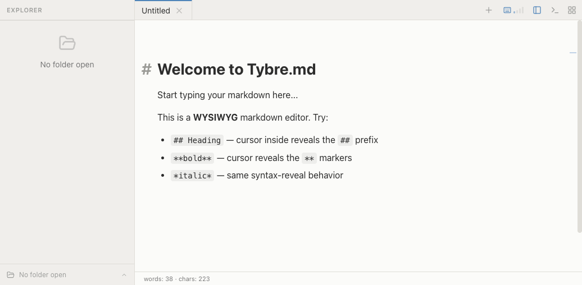Expand the folder chevron at sidebar bottom

pos(124,275)
